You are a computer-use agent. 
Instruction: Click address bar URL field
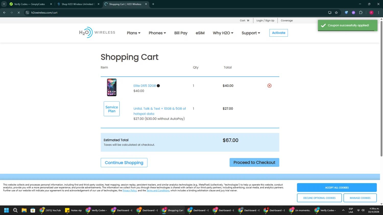tap(176, 12)
